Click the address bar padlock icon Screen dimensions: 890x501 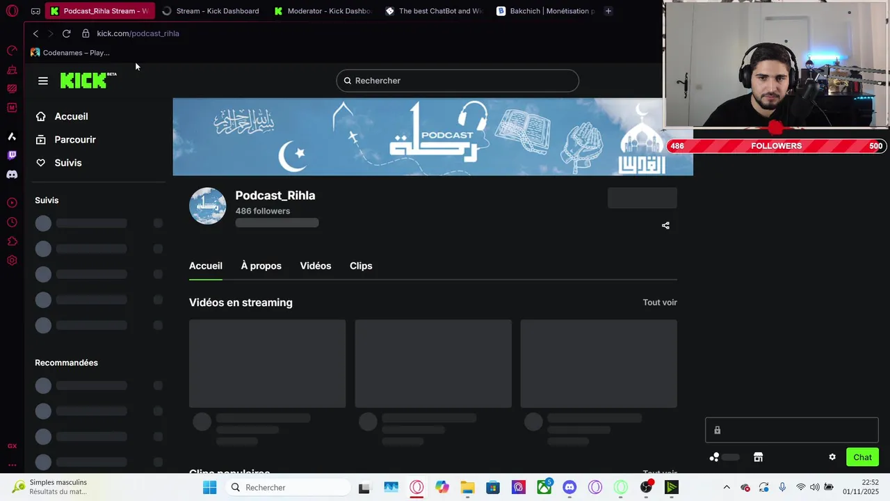tap(86, 33)
